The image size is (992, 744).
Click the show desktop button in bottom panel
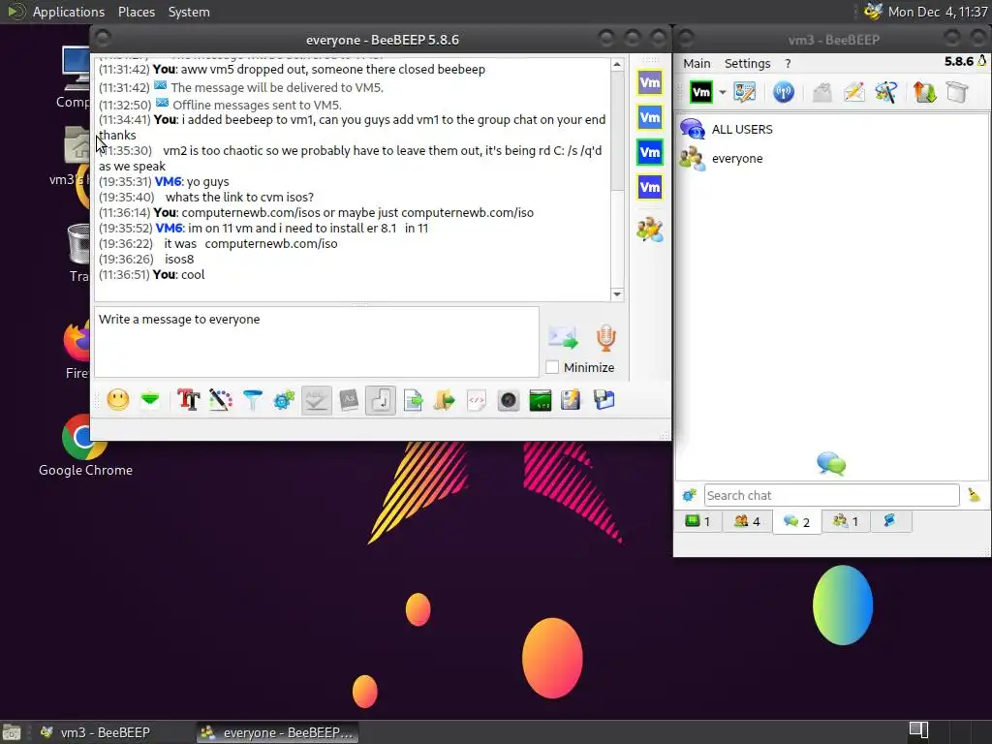pos(11,732)
